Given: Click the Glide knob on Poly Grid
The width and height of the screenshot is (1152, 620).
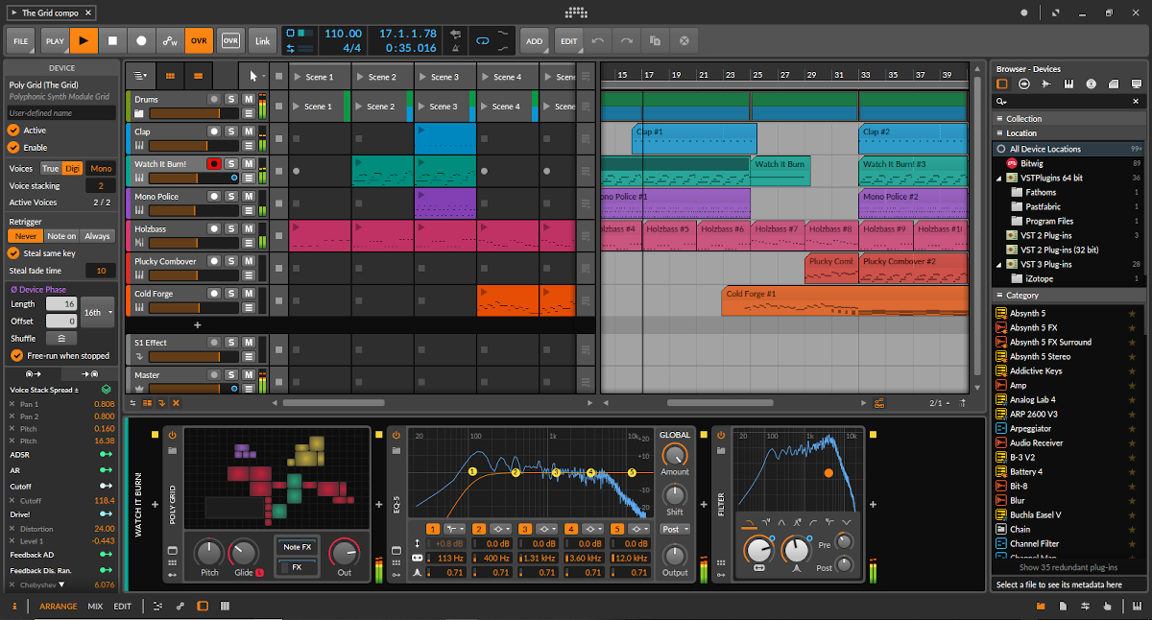Looking at the screenshot, I should [243, 553].
